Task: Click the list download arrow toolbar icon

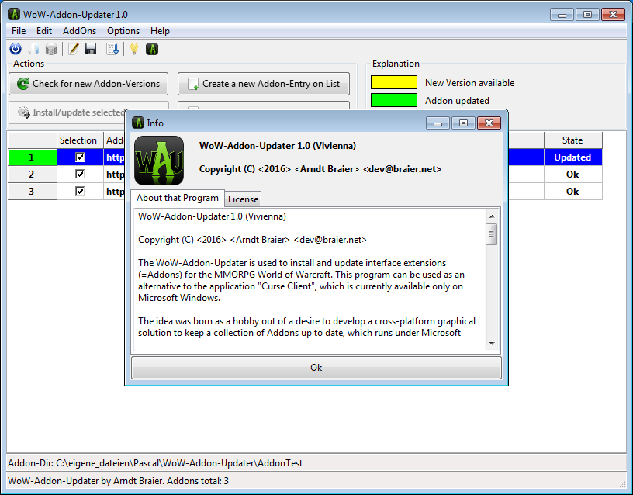Action: point(112,49)
